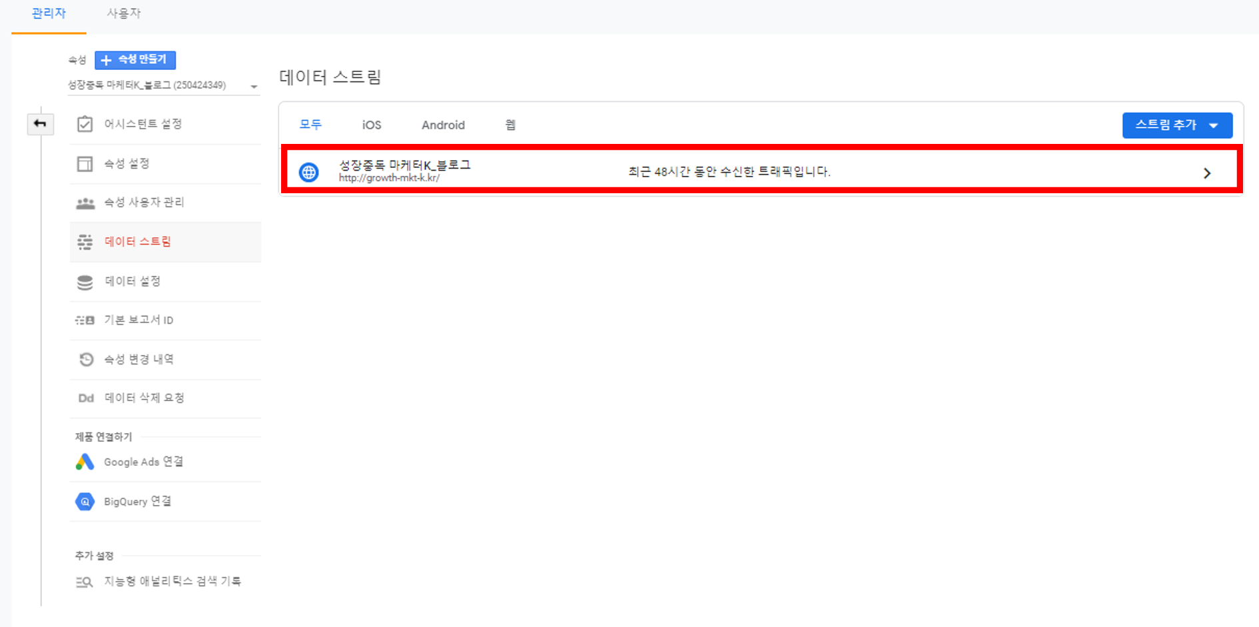The width and height of the screenshot is (1259, 627).
Task: Click the BigQuery logo icon
Action: (x=85, y=501)
